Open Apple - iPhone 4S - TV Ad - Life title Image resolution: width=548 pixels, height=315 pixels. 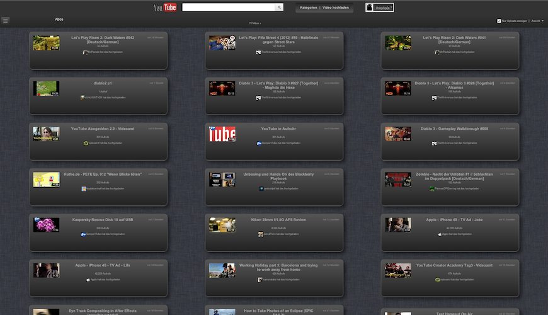click(x=103, y=265)
